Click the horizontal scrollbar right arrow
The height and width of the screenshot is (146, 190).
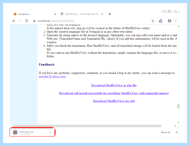[x=175, y=126]
